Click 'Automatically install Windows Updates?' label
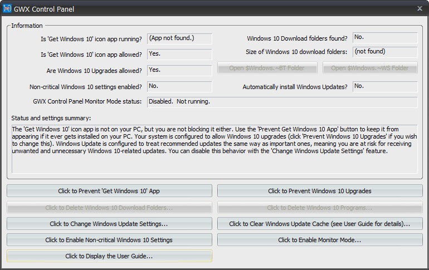The image size is (429, 270). click(x=295, y=87)
